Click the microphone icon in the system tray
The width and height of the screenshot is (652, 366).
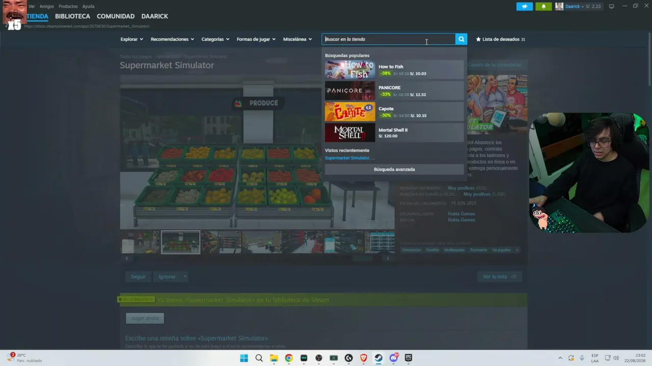582,358
